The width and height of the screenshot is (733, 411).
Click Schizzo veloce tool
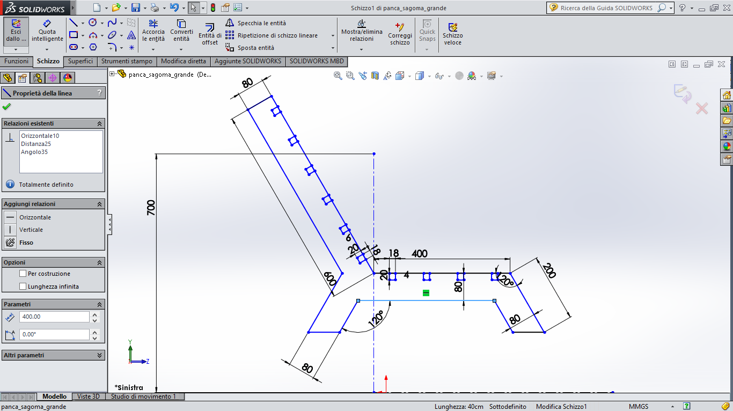452,34
